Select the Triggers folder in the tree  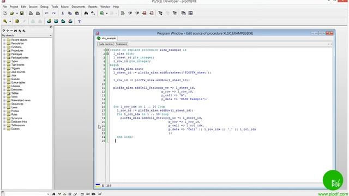pos(15,69)
